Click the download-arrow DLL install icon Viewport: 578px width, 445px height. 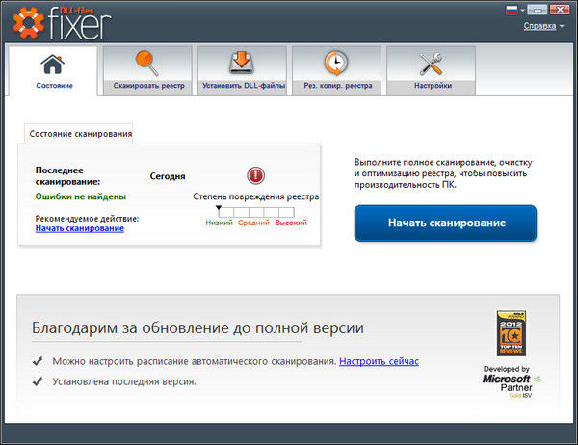(x=242, y=63)
